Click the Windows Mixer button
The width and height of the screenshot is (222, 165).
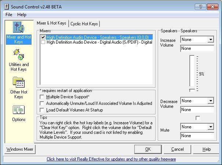(20, 149)
